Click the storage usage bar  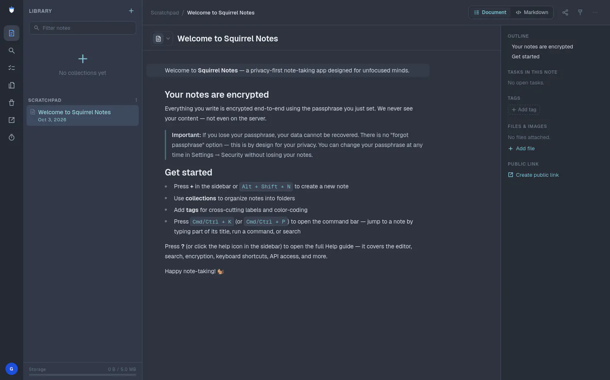coord(83,375)
